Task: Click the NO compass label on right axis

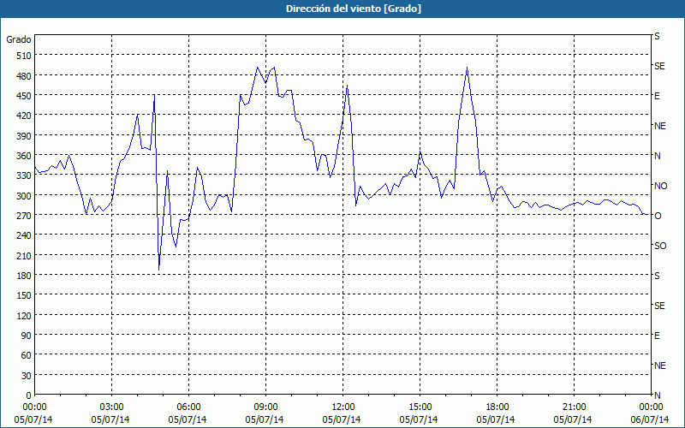Action: click(660, 186)
